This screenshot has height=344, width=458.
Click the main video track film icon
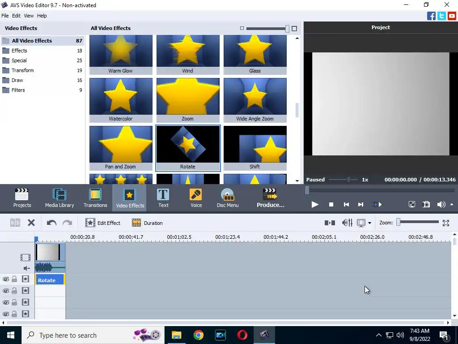[25, 258]
